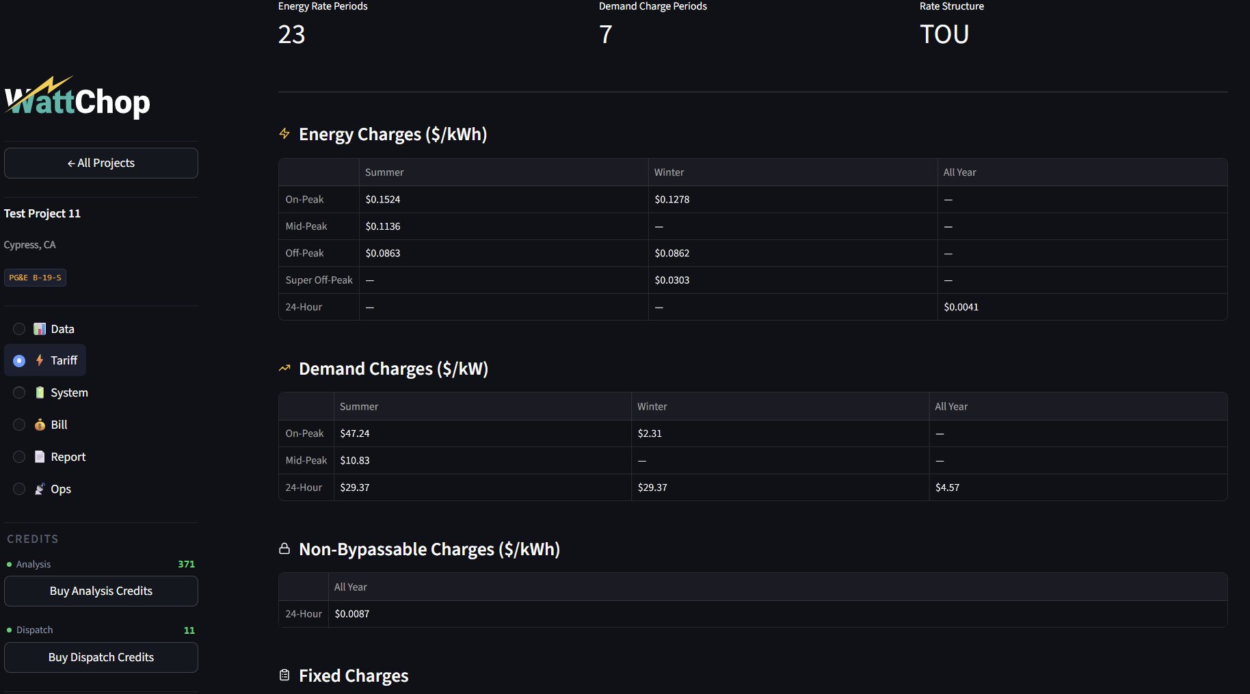The height and width of the screenshot is (694, 1250).
Task: Click the Buy Analysis Credits button
Action: [x=101, y=591]
